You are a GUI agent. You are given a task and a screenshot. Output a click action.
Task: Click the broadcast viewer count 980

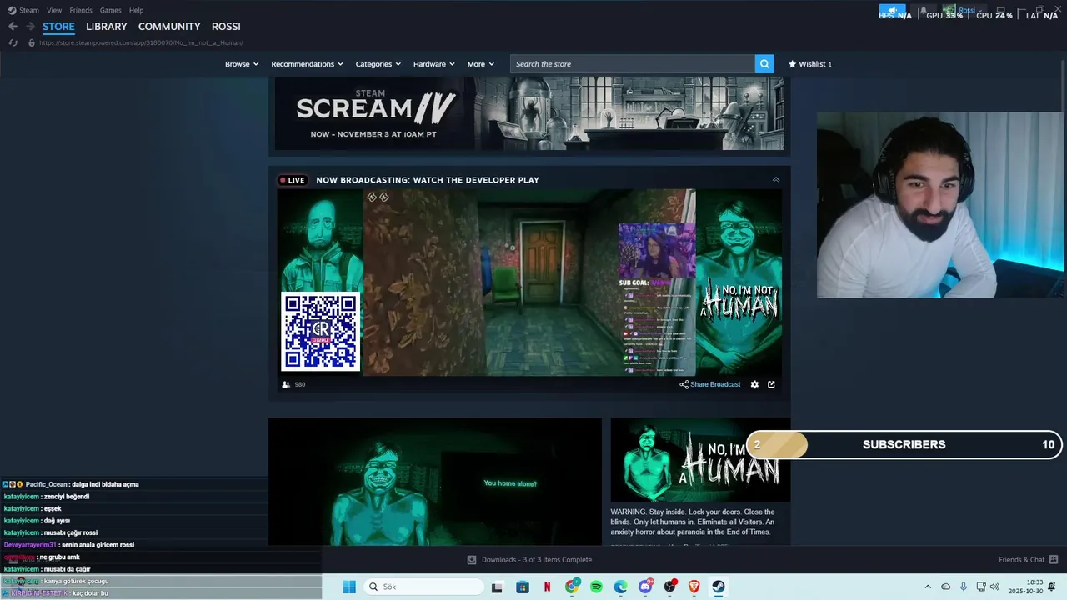pos(293,384)
